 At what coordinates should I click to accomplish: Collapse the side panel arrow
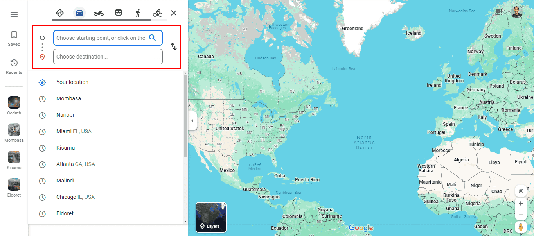coord(192,121)
